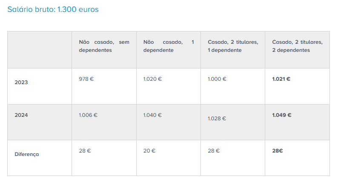This screenshot has height=187, width=338.
Task: Select the 2023 row label
Action: coord(21,82)
